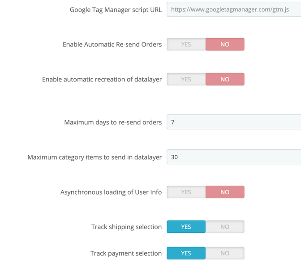The image size is (301, 260).
Task: Turn on Asynchronous loading of User Info
Action: pyautogui.click(x=186, y=192)
